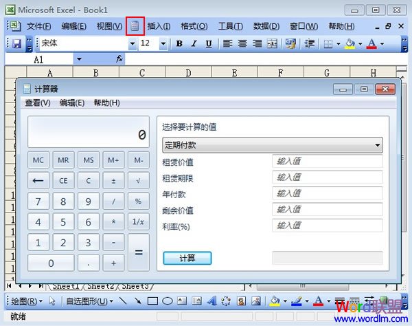Click Merge and Center icon
This screenshot has width=412, height=326.
pos(272,43)
